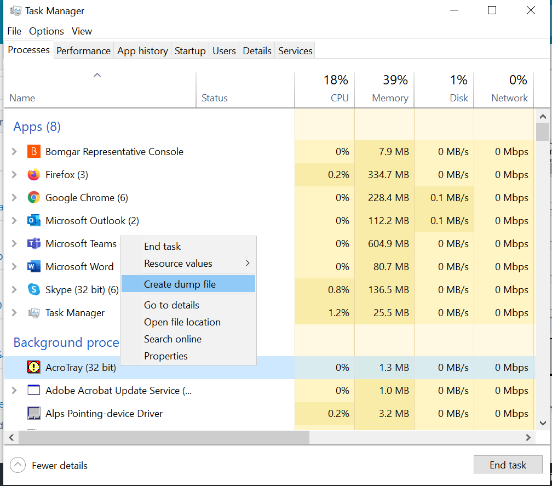552x486 pixels.
Task: Click the Apps (8) group heading
Action: [x=37, y=127]
